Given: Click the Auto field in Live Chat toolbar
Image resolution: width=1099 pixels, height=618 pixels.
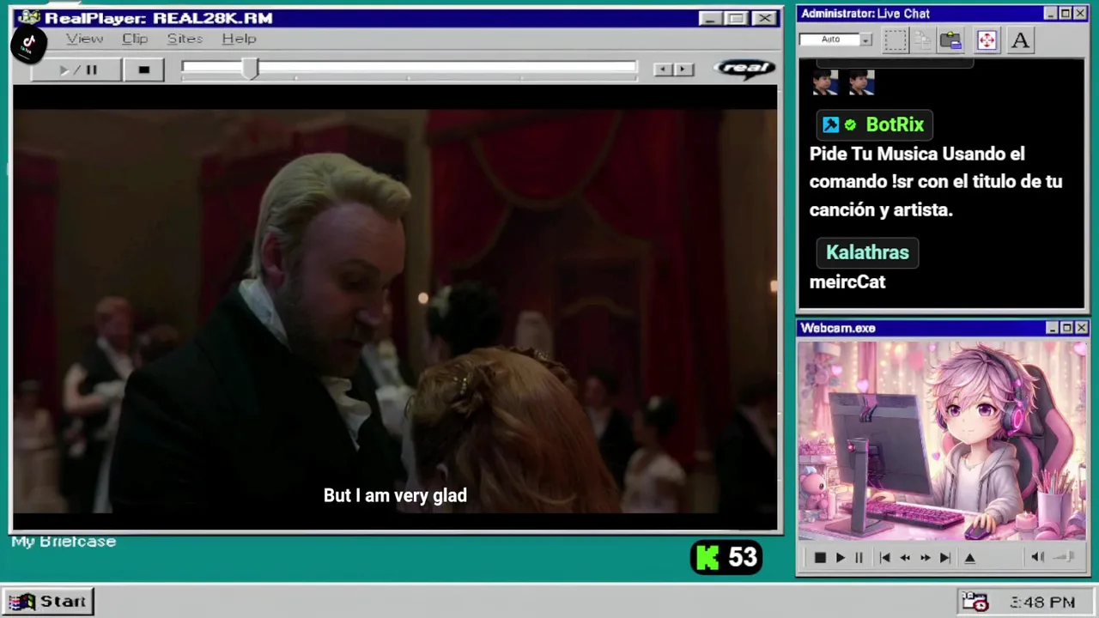Looking at the screenshot, I should point(829,39).
